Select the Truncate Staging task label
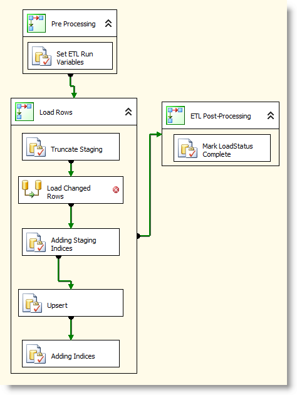 coord(76,149)
